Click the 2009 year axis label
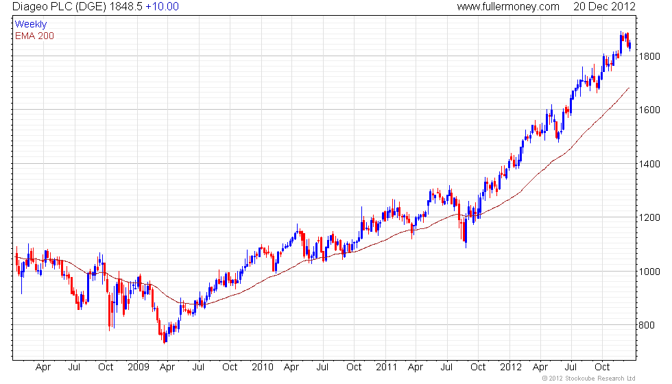672x384 pixels. tap(138, 367)
